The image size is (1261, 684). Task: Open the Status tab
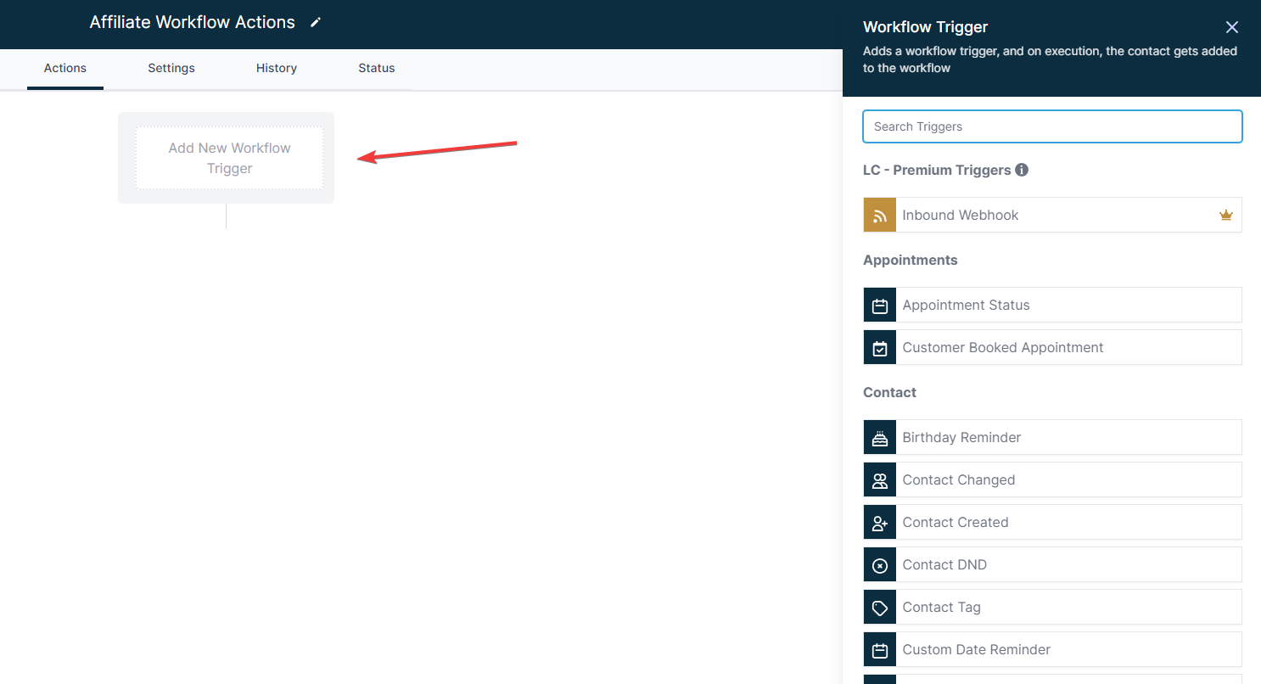(x=377, y=68)
